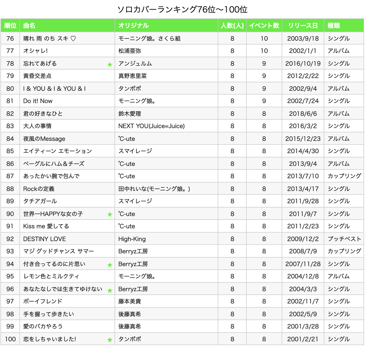Image resolution: width=365 pixels, height=346 pixels.
Task: Click original artist 松浦亜弥
Action: [130, 51]
